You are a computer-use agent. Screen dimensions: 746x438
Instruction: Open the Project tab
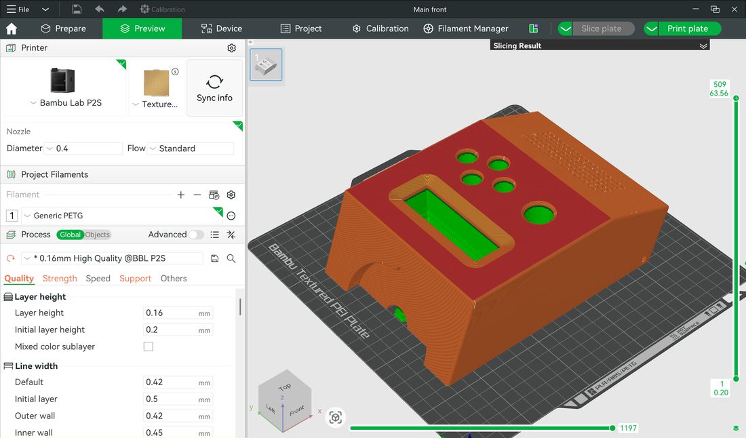(x=301, y=28)
